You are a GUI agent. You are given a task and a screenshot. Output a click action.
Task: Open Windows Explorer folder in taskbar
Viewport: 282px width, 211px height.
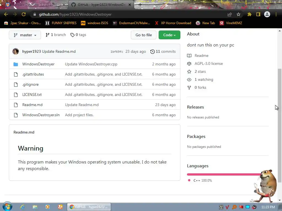[35, 207]
